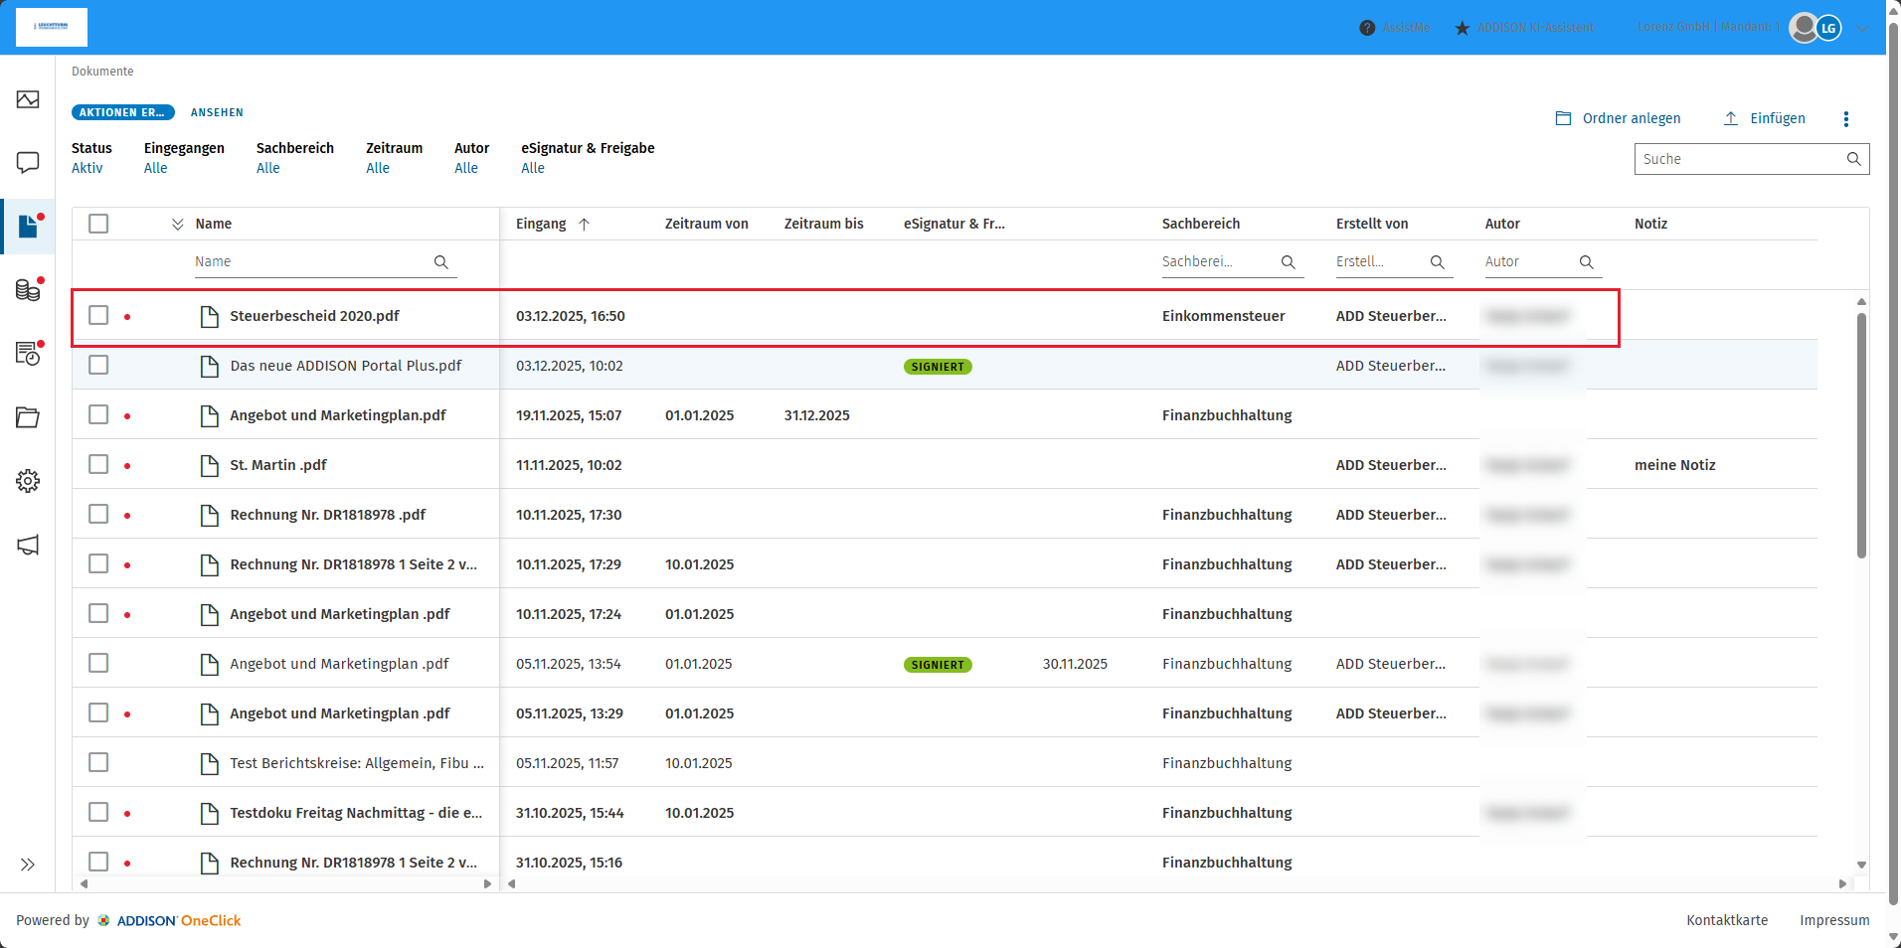Open the folder icon in sidebar
This screenshot has height=948, width=1901.
[28, 417]
